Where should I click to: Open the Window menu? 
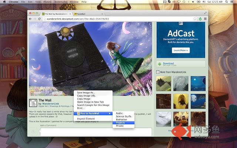(x=74, y=2)
